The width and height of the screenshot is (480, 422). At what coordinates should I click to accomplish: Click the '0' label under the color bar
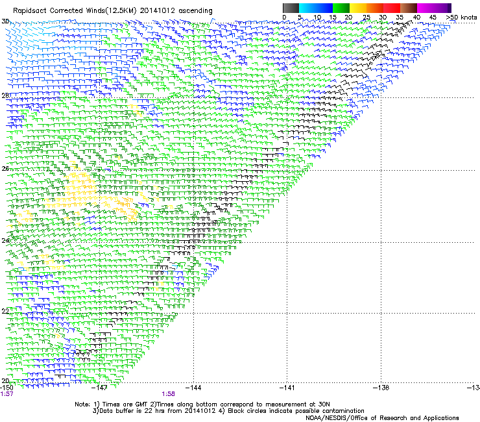pyautogui.click(x=284, y=18)
